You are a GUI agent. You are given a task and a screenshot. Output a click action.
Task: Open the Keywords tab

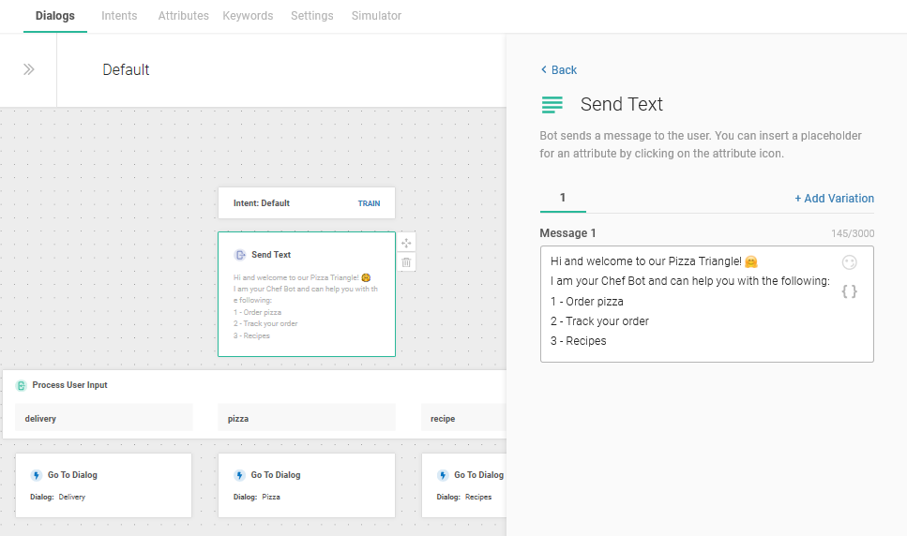[248, 16]
